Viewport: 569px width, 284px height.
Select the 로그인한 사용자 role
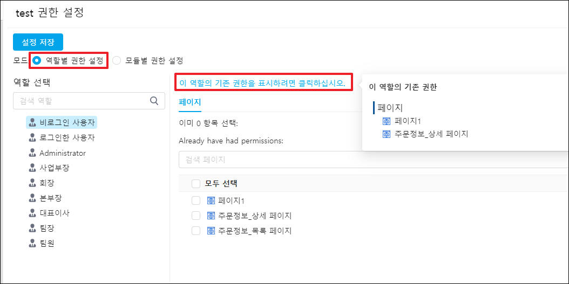(x=66, y=137)
